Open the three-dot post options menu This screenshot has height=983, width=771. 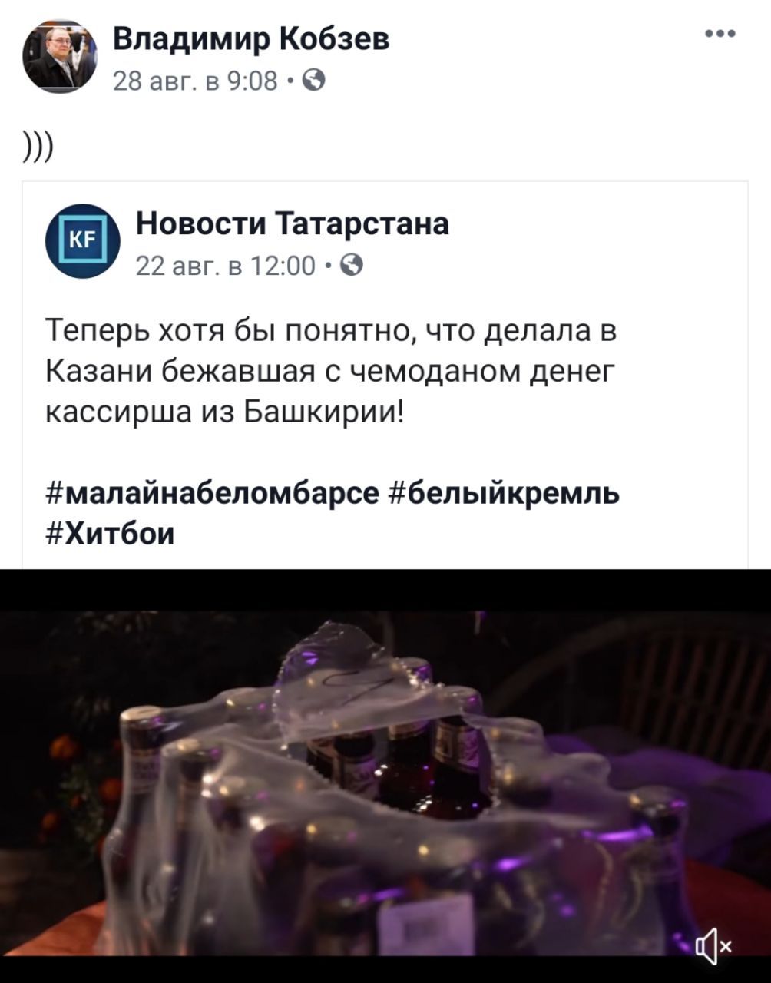click(x=721, y=35)
